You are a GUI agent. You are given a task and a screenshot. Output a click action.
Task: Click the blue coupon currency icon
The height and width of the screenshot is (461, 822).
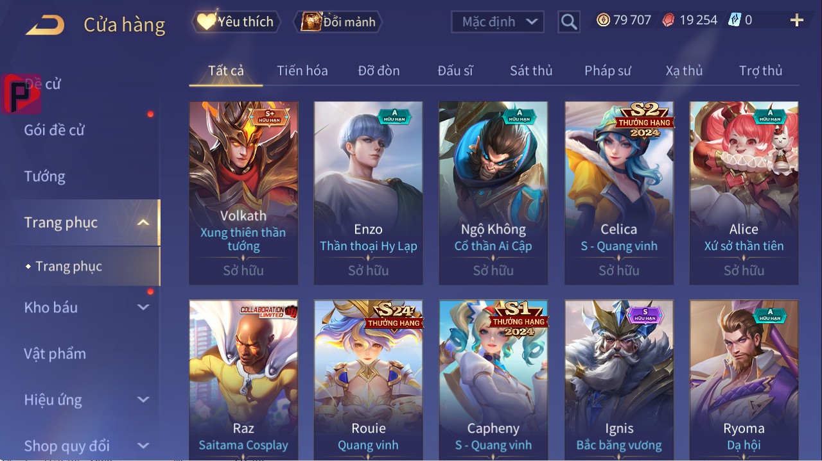pyautogui.click(x=735, y=20)
